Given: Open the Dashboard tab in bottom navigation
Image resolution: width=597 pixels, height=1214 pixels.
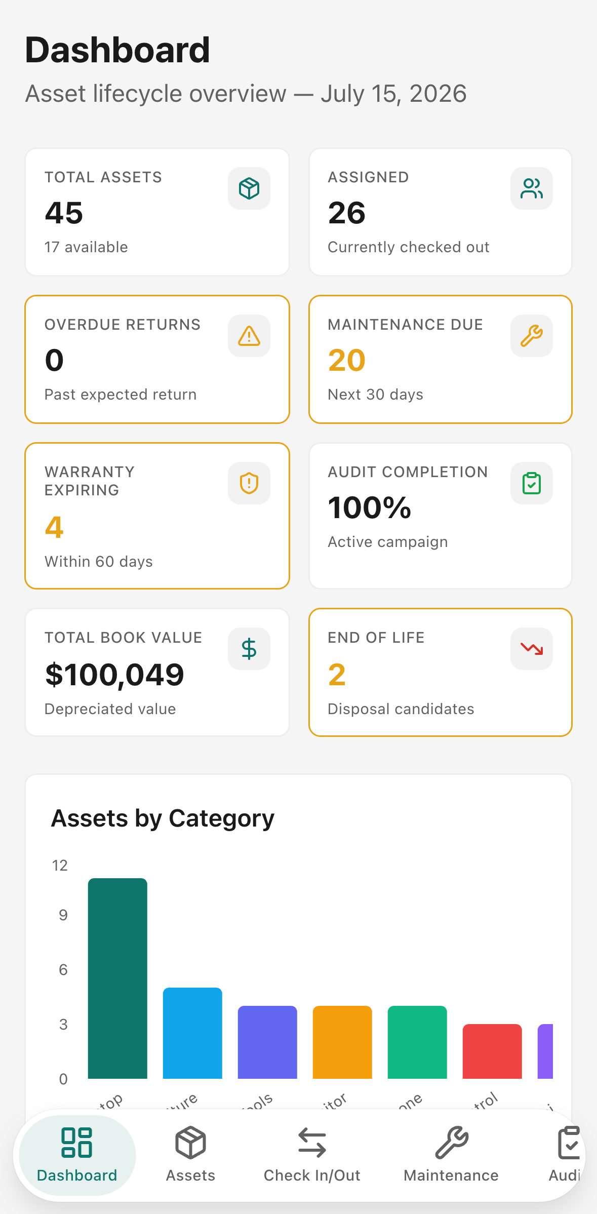Looking at the screenshot, I should [77, 1155].
